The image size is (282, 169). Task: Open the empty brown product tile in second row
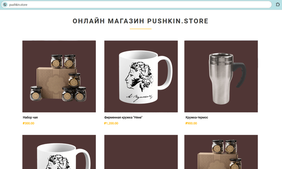click(x=141, y=152)
